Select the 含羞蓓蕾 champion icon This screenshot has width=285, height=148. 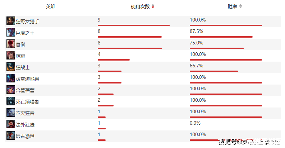pos(11,90)
